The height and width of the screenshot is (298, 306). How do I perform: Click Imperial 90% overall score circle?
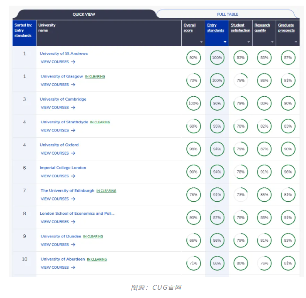point(193,172)
